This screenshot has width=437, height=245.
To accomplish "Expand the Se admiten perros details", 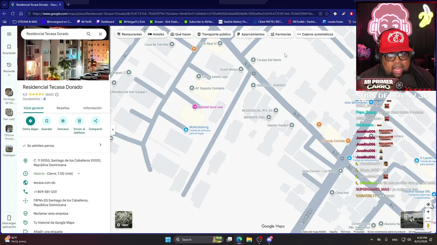I will pos(100,145).
